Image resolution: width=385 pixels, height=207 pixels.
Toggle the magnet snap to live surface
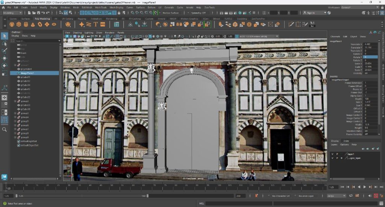point(156,13)
